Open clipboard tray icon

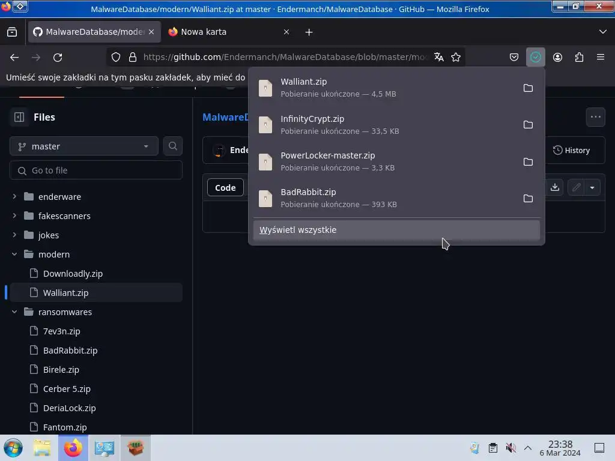point(492,448)
